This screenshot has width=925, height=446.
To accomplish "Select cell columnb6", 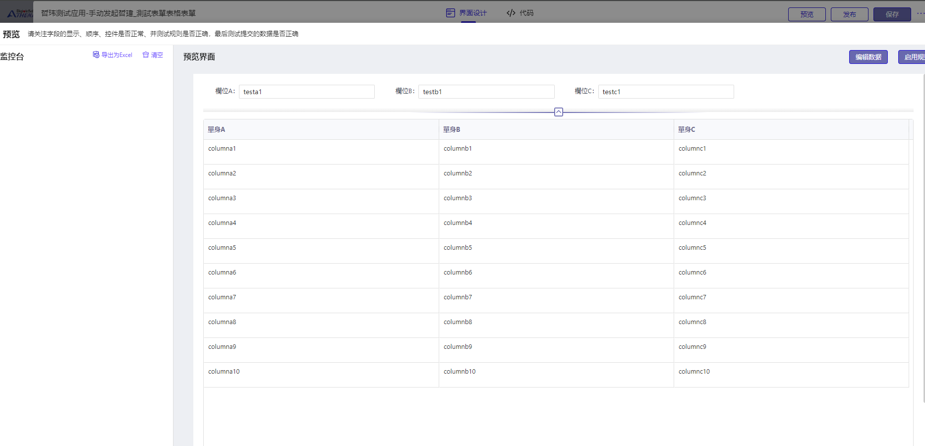I will 556,276.
